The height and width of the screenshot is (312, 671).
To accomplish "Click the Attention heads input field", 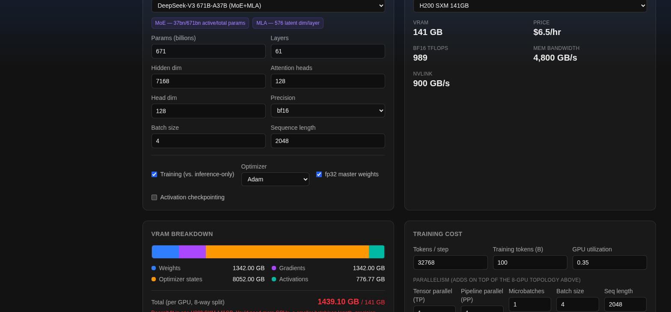I will (x=328, y=81).
